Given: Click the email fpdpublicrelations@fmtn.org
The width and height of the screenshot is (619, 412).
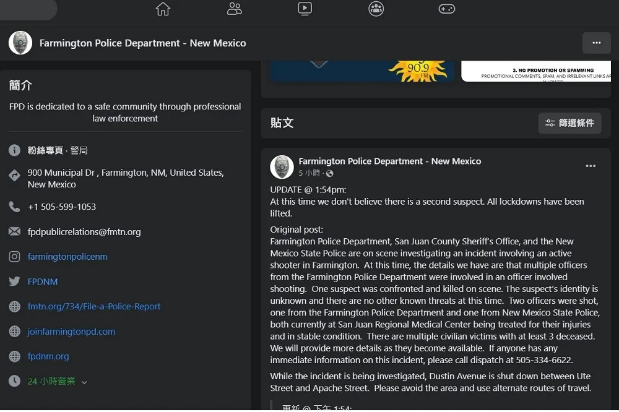Looking at the screenshot, I should (84, 231).
